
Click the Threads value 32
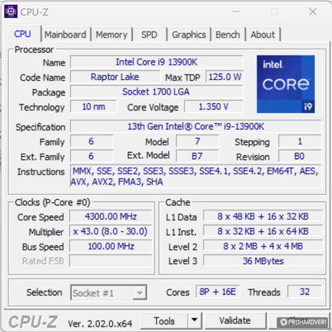[x=304, y=292]
